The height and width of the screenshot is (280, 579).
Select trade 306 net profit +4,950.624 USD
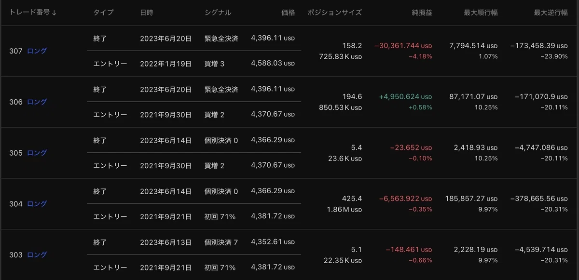click(405, 97)
